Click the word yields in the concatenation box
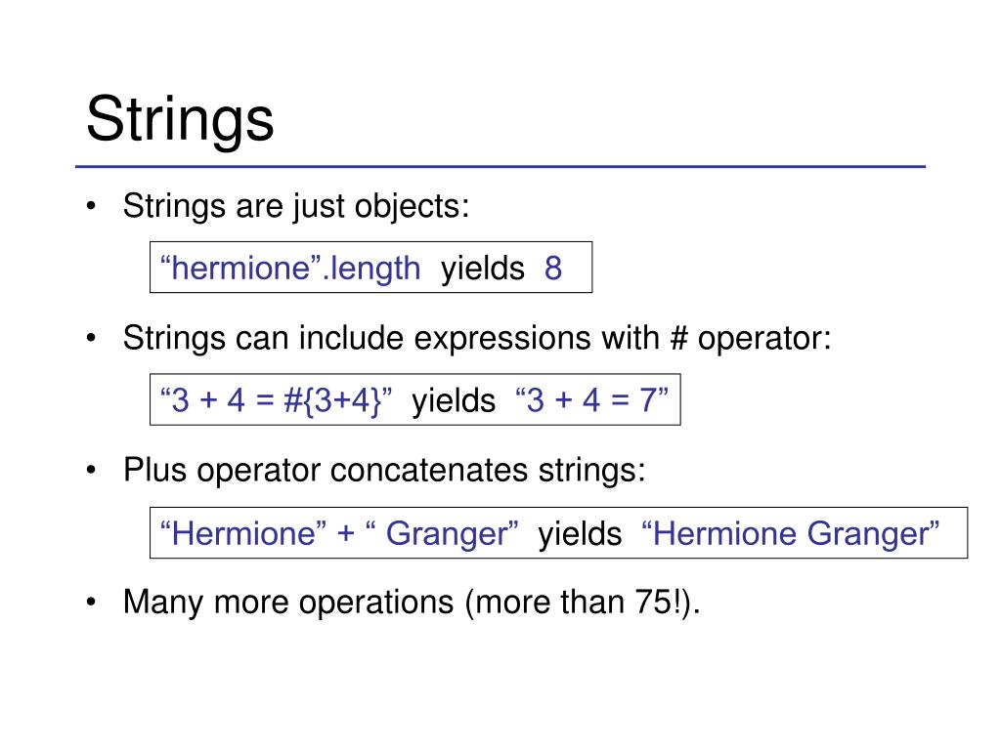The width and height of the screenshot is (1001, 750). (580, 534)
